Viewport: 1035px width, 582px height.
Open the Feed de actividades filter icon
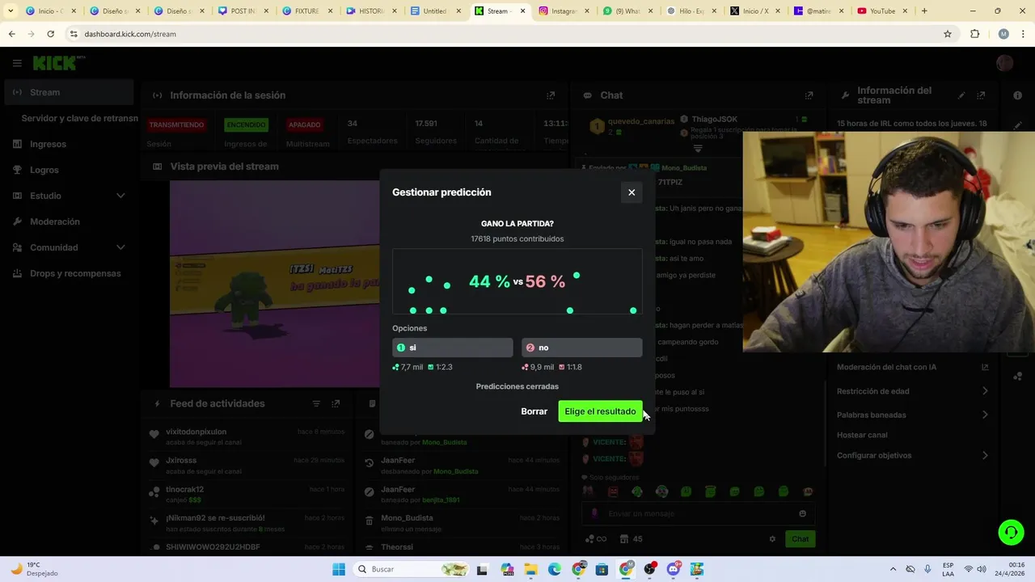316,403
